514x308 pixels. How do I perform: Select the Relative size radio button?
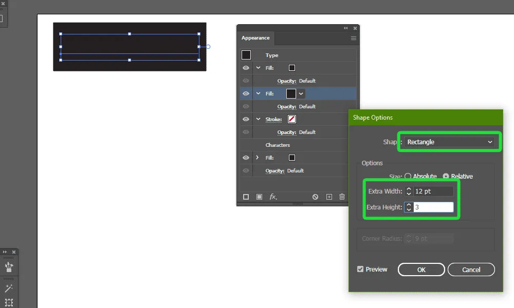tap(446, 176)
